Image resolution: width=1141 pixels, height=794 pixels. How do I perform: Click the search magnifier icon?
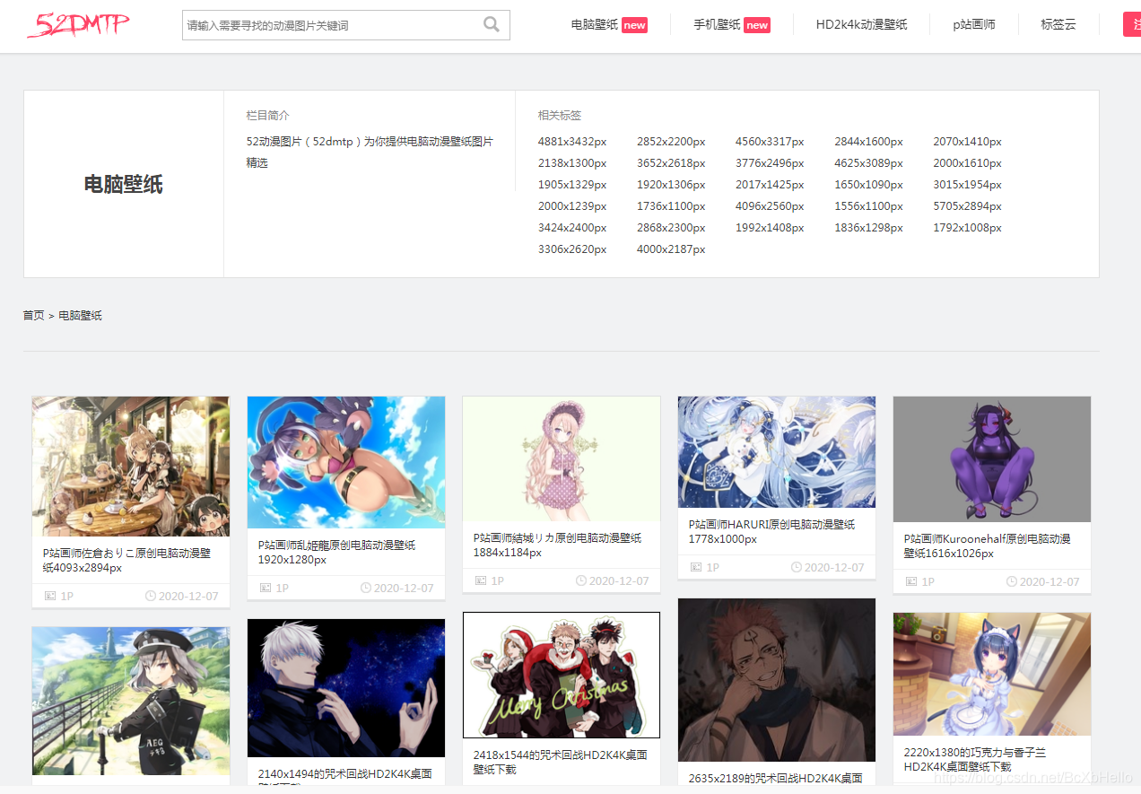tap(492, 24)
